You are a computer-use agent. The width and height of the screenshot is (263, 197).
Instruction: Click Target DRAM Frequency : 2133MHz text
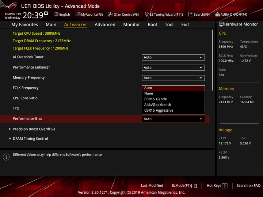click(42, 41)
